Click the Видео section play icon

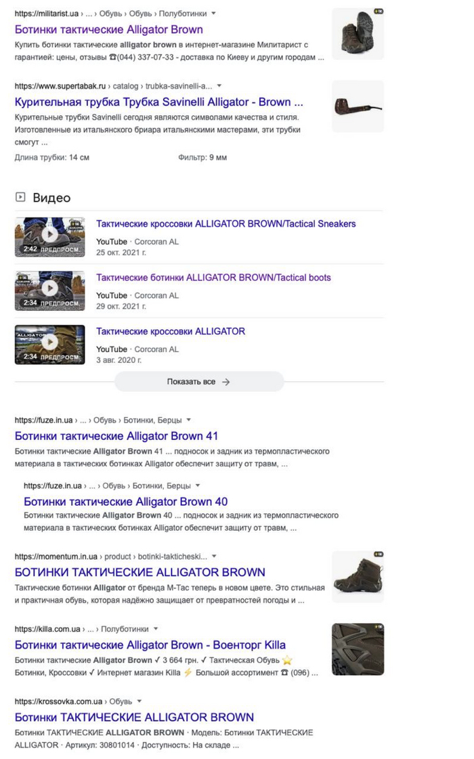(x=20, y=197)
